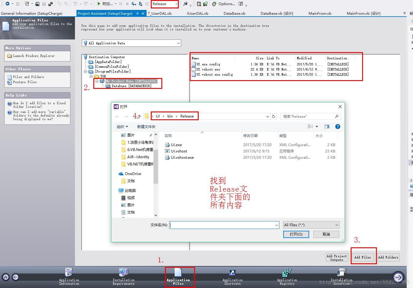Switch to General Information (SetupCharge) tab

(x=32, y=13)
